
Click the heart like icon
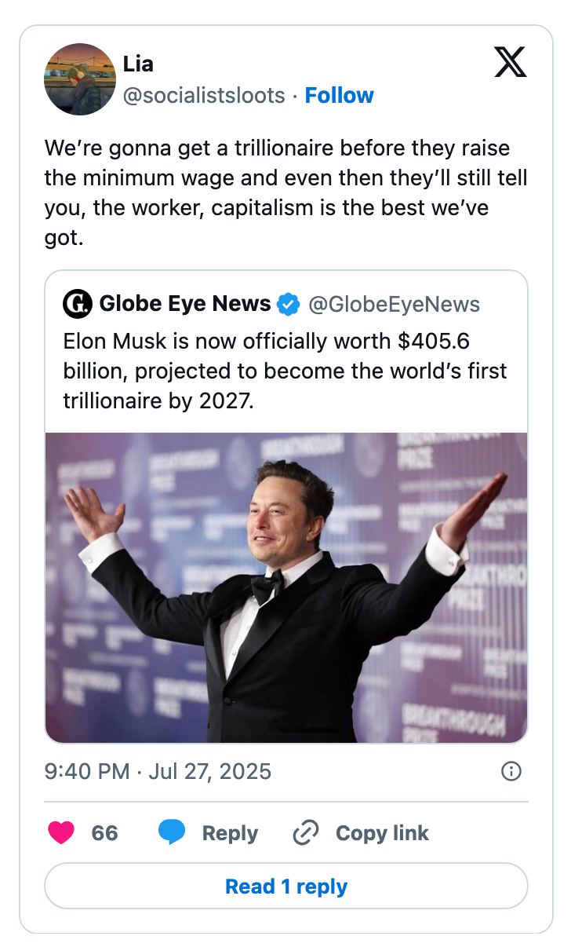coord(61,832)
